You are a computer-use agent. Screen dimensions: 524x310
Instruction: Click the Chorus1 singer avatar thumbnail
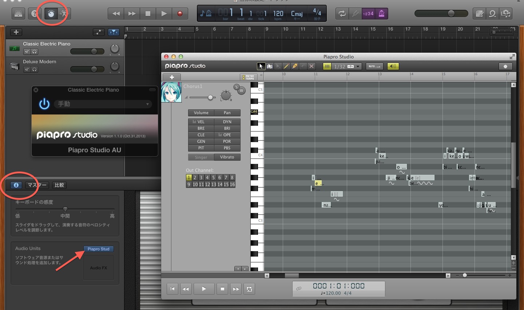pyautogui.click(x=171, y=92)
